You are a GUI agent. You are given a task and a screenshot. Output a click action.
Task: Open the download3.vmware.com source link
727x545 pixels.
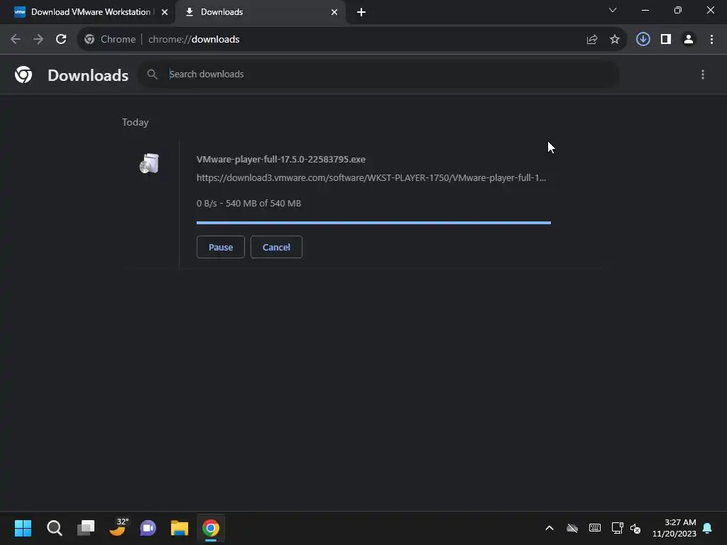371,178
